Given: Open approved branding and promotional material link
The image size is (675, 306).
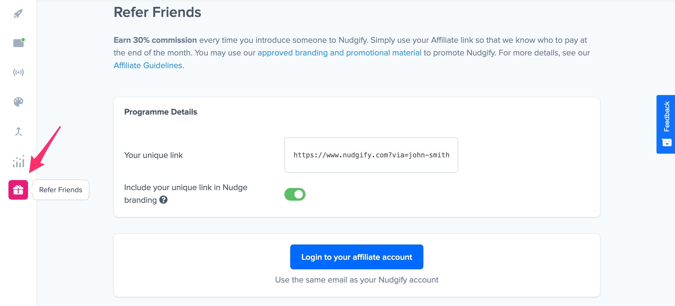Looking at the screenshot, I should (x=339, y=53).
